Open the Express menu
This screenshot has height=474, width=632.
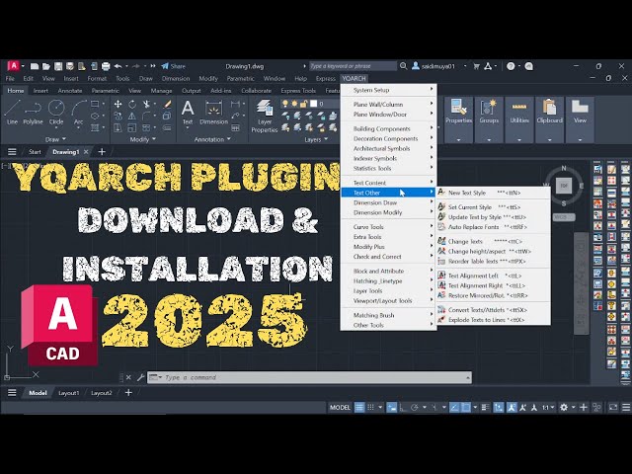[x=325, y=79]
